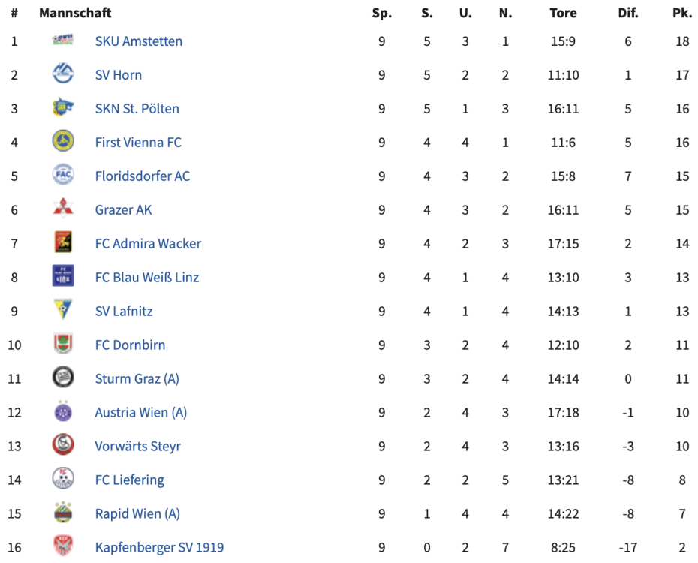The image size is (698, 563).
Task: Select the FC Liefering team name
Action: (129, 480)
